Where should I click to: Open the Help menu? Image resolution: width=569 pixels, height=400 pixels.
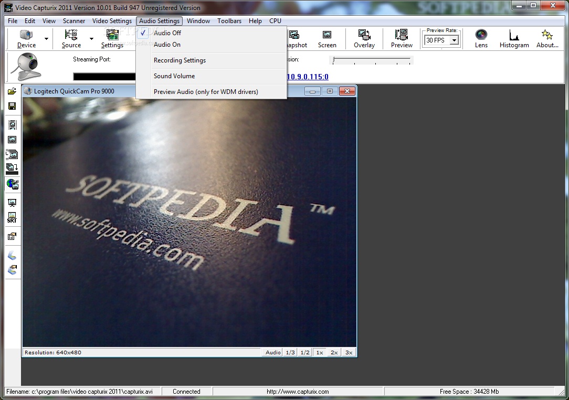tap(255, 20)
